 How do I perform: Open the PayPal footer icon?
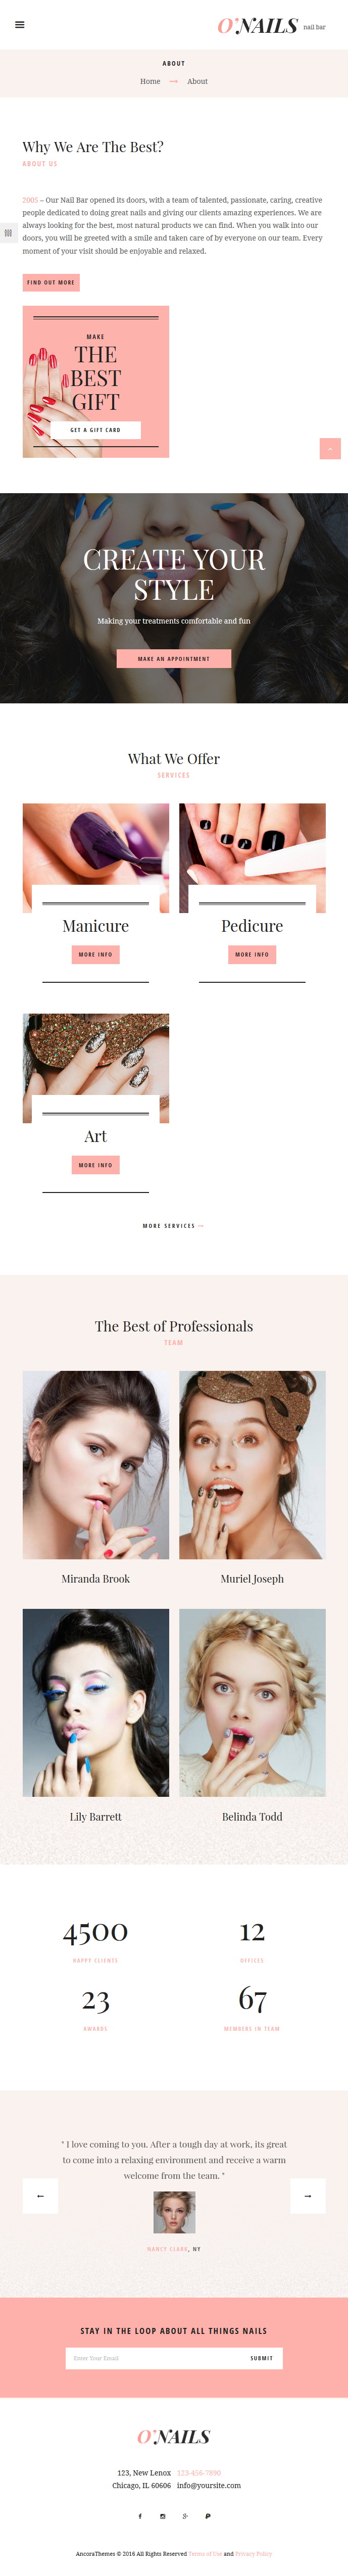click(208, 2516)
